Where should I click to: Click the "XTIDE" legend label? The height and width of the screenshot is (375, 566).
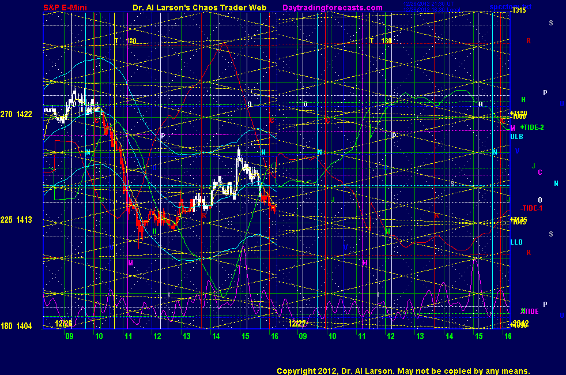pyautogui.click(x=530, y=311)
